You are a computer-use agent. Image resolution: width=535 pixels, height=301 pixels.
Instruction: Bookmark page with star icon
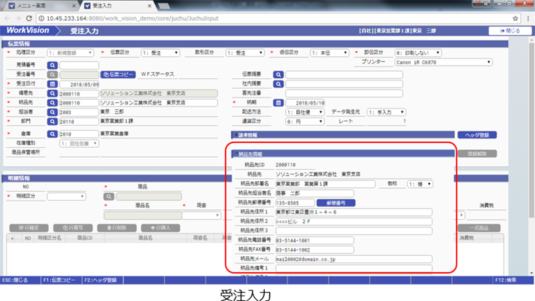pyautogui.click(x=515, y=19)
